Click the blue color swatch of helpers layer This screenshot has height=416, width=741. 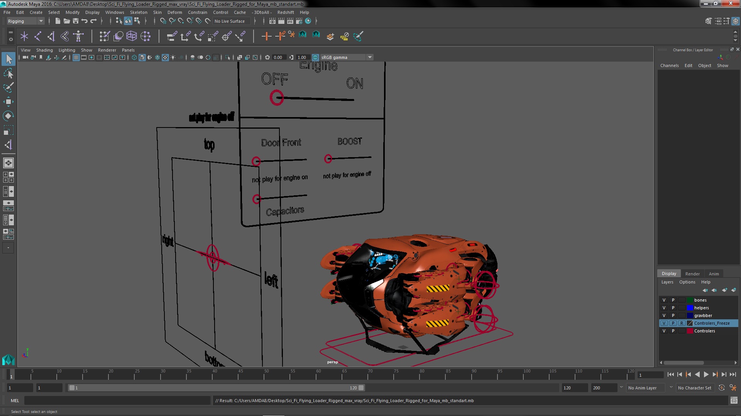pyautogui.click(x=690, y=308)
